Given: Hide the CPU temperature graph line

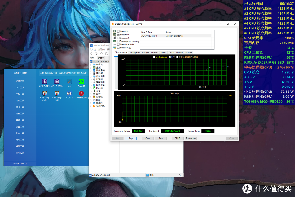Looking at the screenshot, I should 170,57.
